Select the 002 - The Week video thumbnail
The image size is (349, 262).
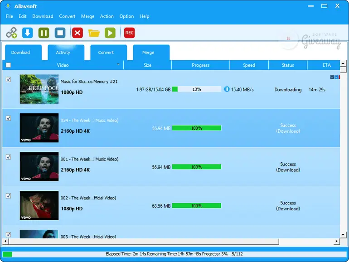click(39, 205)
